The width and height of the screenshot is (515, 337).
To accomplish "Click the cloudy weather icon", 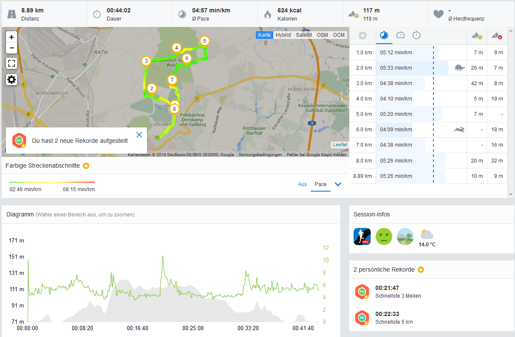I will point(427,234).
